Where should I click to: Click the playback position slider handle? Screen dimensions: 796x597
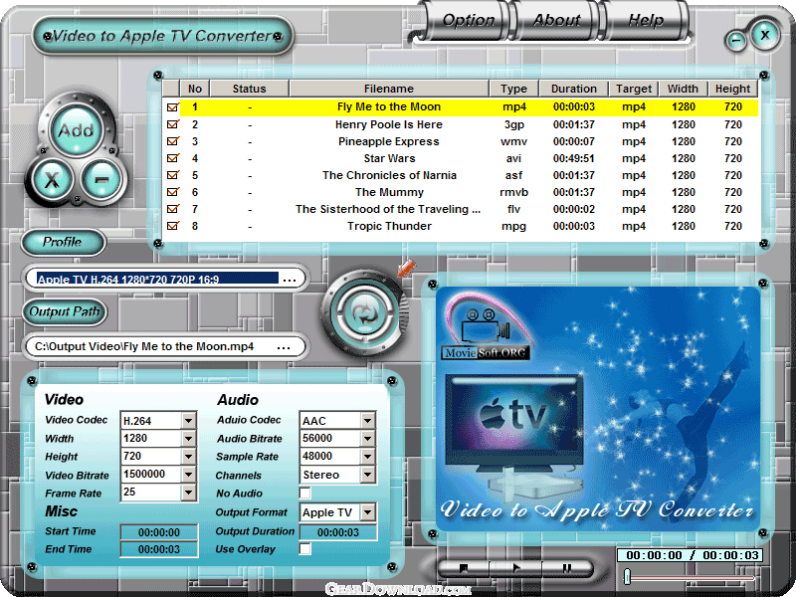pyautogui.click(x=628, y=577)
